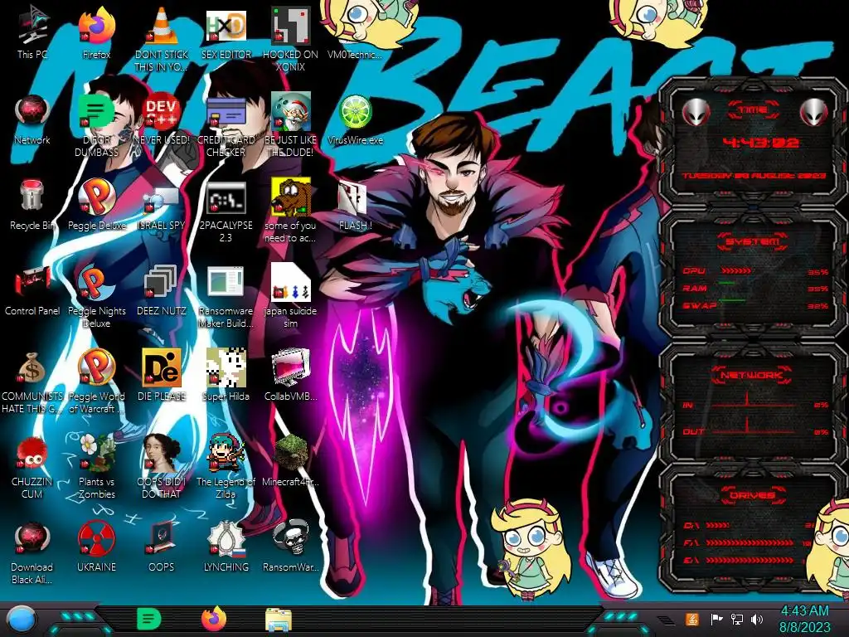Click the DRIVES header in the widget
The image size is (849, 637).
[753, 495]
